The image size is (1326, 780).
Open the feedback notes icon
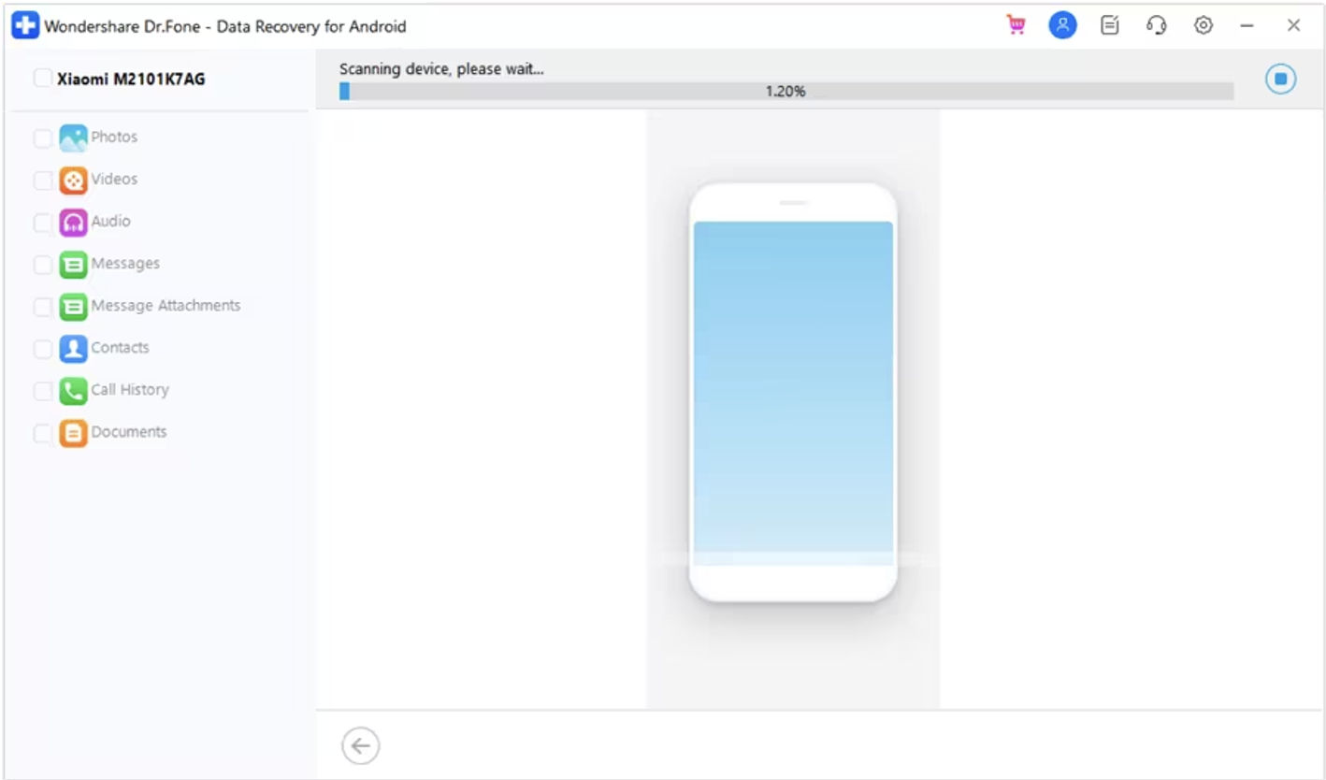pyautogui.click(x=1110, y=26)
